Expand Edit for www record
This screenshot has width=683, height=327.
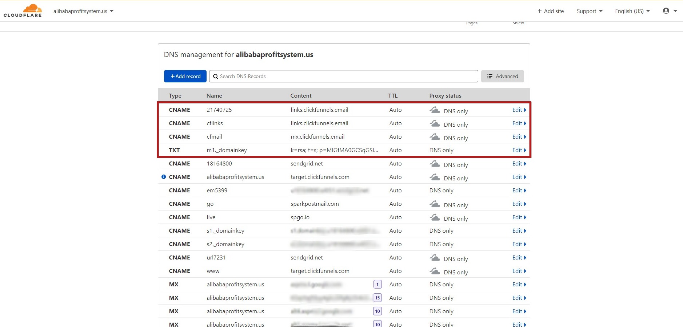(519, 271)
